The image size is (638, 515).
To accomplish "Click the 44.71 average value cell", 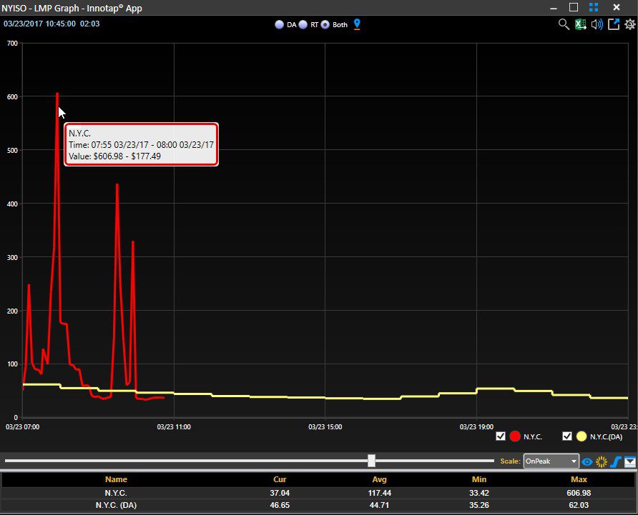I will coord(379,505).
